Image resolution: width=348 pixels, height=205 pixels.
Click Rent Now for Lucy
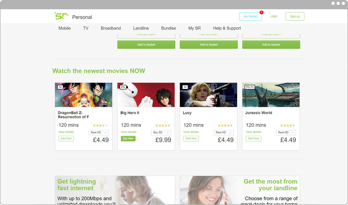191,139
